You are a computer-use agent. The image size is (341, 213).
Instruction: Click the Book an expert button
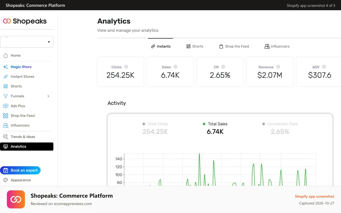click(x=20, y=170)
